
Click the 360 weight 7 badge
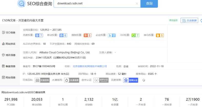135,35
